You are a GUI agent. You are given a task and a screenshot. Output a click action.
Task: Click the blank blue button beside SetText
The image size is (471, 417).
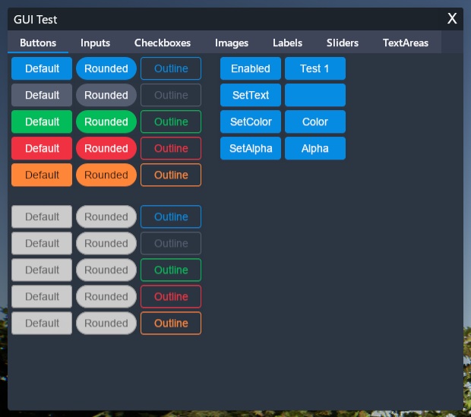[315, 95]
